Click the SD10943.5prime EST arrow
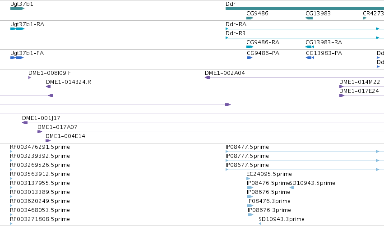 point(292,188)
